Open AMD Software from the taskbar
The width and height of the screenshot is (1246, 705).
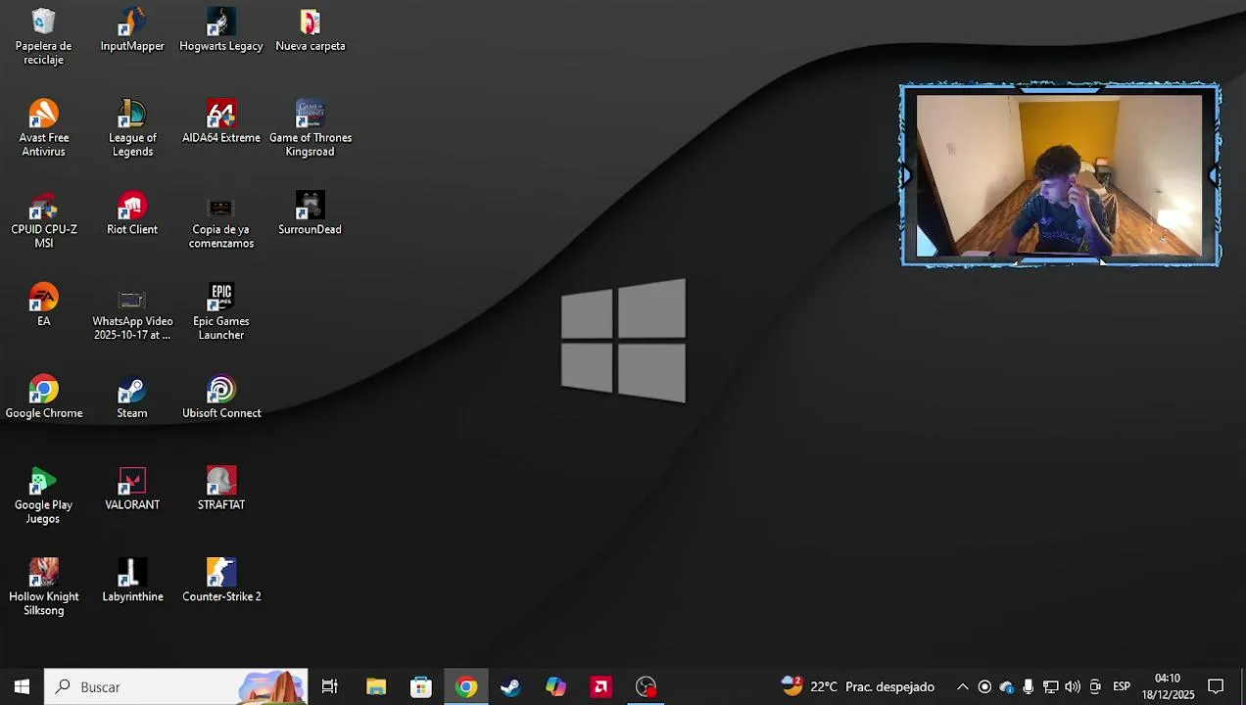click(600, 686)
